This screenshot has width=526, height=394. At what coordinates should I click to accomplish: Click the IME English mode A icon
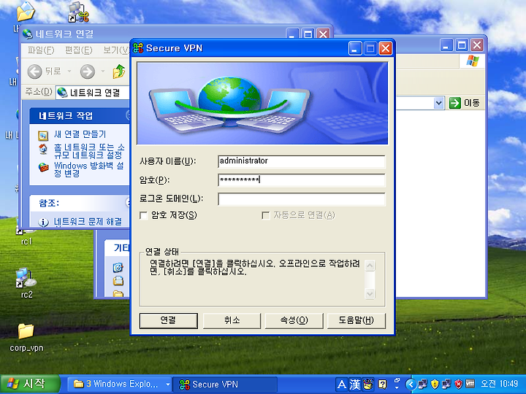[341, 384]
